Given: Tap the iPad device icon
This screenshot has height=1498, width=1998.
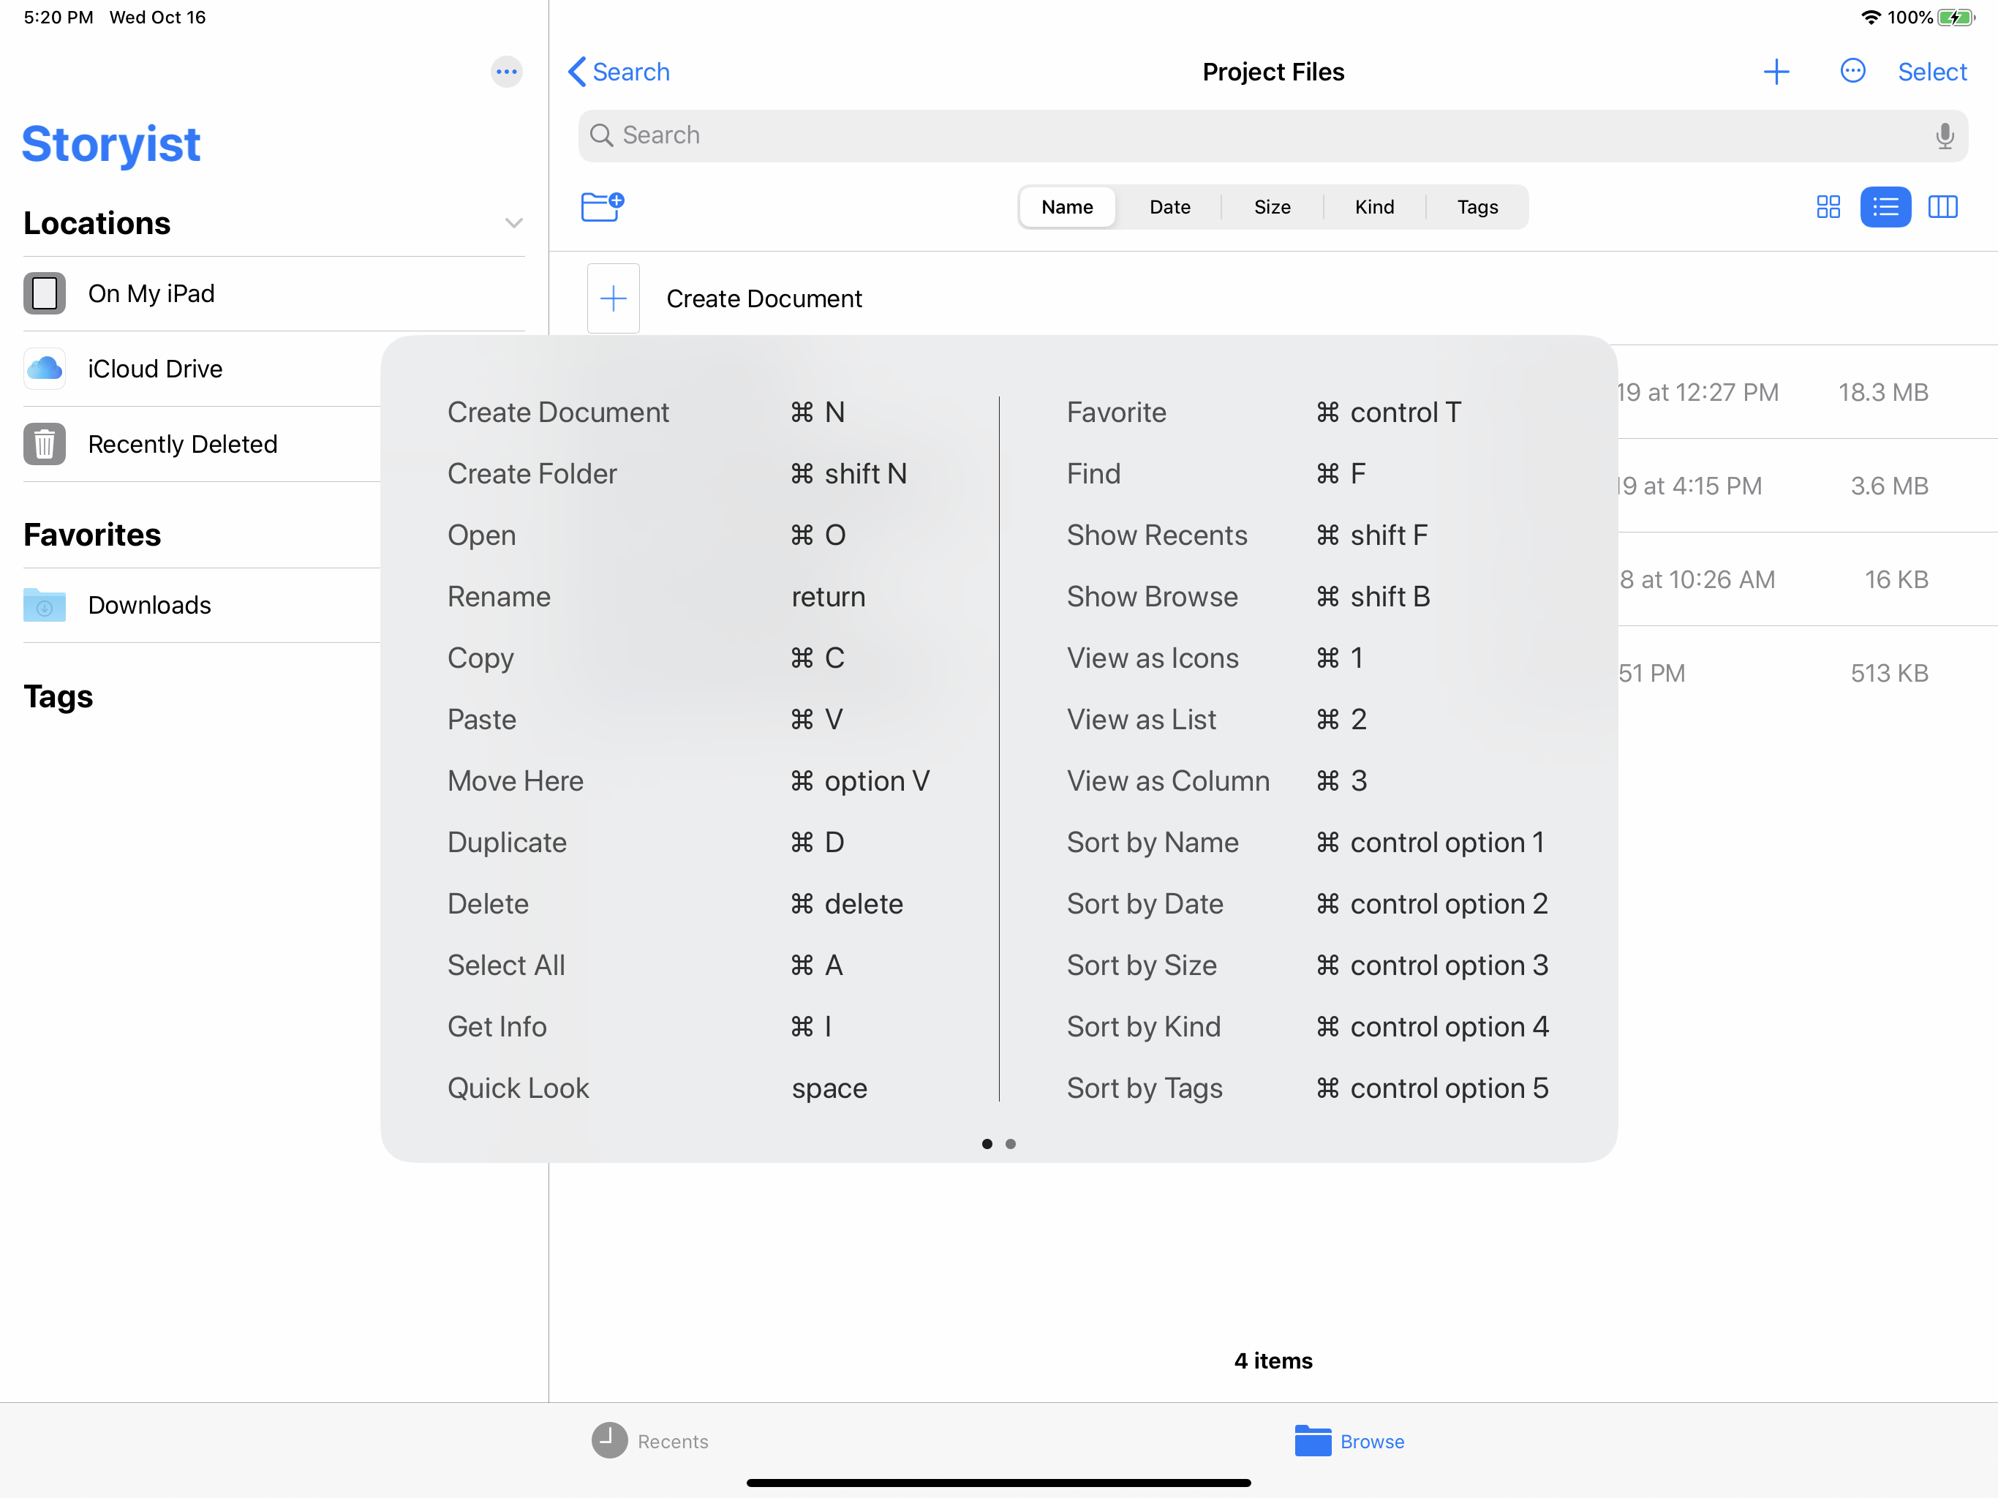Looking at the screenshot, I should [x=45, y=293].
